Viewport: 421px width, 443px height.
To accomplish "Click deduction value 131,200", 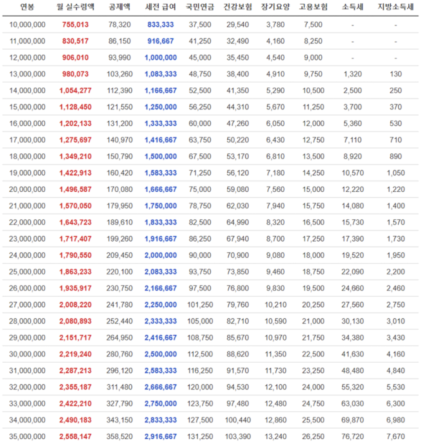I will (x=119, y=124).
